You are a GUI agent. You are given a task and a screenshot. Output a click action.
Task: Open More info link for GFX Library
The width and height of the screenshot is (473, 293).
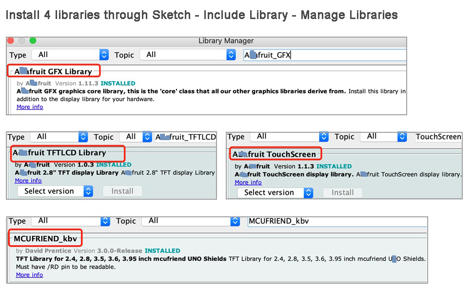tap(30, 107)
